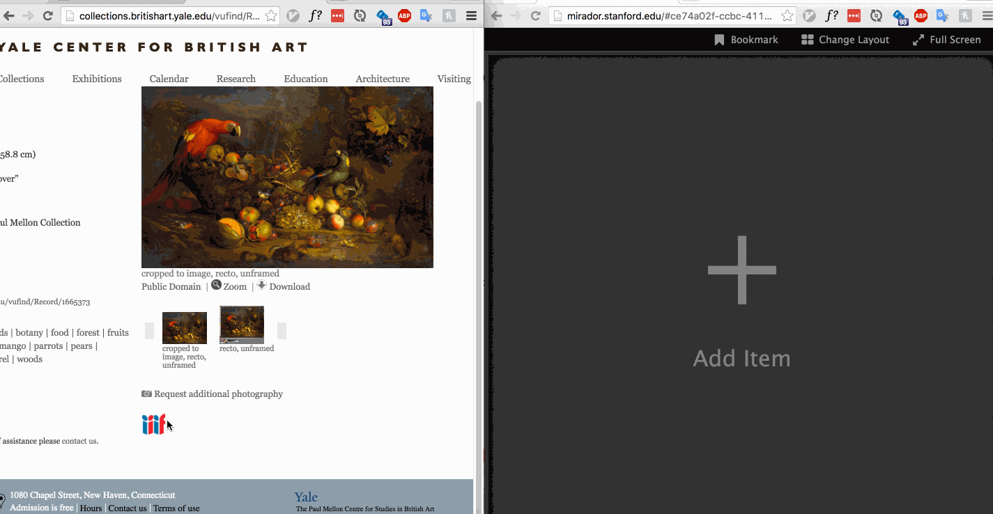The height and width of the screenshot is (514, 993).
Task: Click the Hypothesis 'h' icon in Mirador window
Action: coord(965,15)
